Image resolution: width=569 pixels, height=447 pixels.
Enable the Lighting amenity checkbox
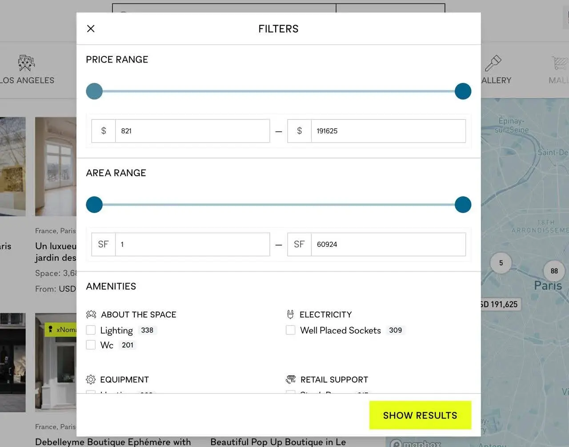tap(91, 330)
